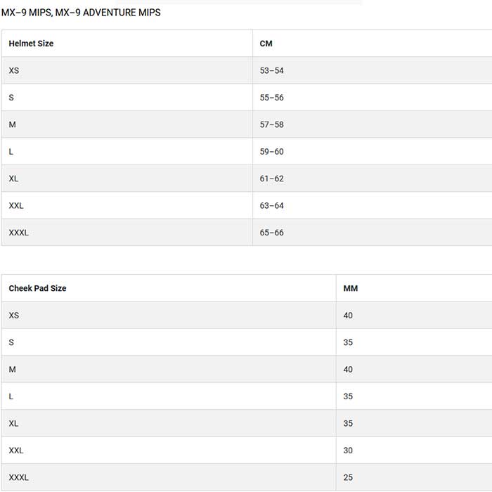Click the CM column header

pyautogui.click(x=266, y=44)
